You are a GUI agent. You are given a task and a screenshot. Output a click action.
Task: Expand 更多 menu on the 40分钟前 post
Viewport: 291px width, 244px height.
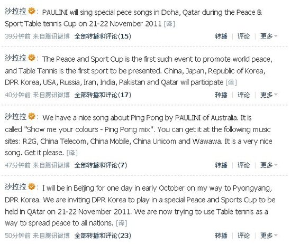[269, 95]
